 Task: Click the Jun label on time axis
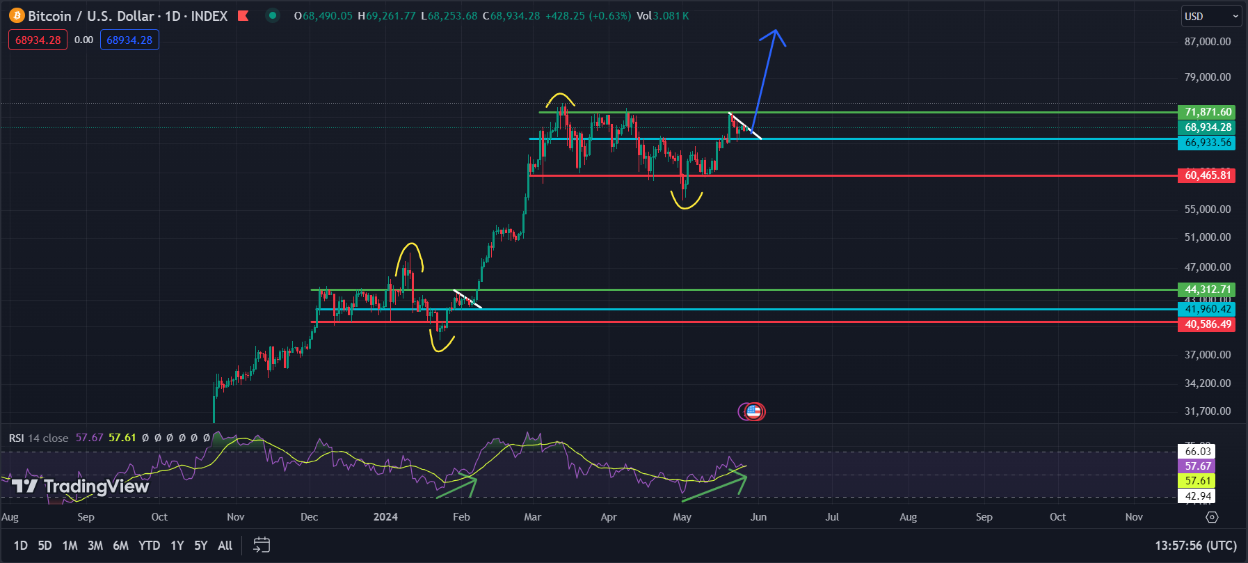758,517
